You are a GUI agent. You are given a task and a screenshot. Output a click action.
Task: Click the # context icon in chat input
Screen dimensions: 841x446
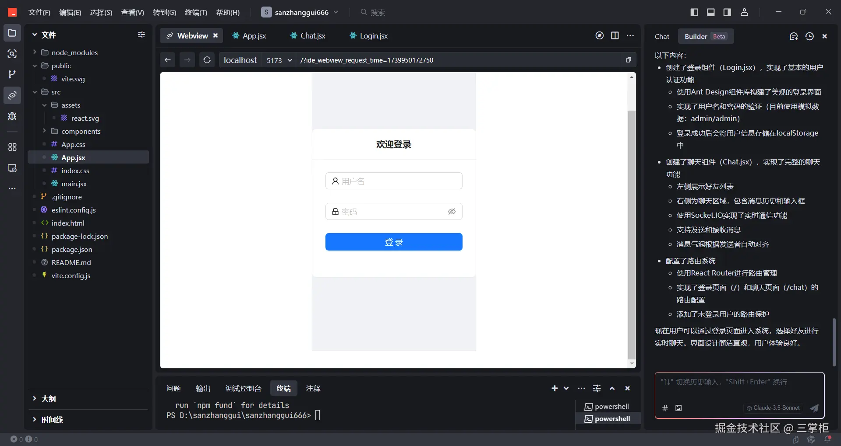pyautogui.click(x=665, y=408)
